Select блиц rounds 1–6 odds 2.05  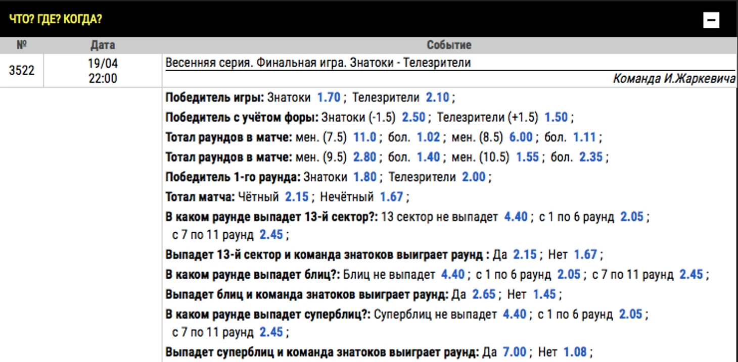click(x=569, y=274)
